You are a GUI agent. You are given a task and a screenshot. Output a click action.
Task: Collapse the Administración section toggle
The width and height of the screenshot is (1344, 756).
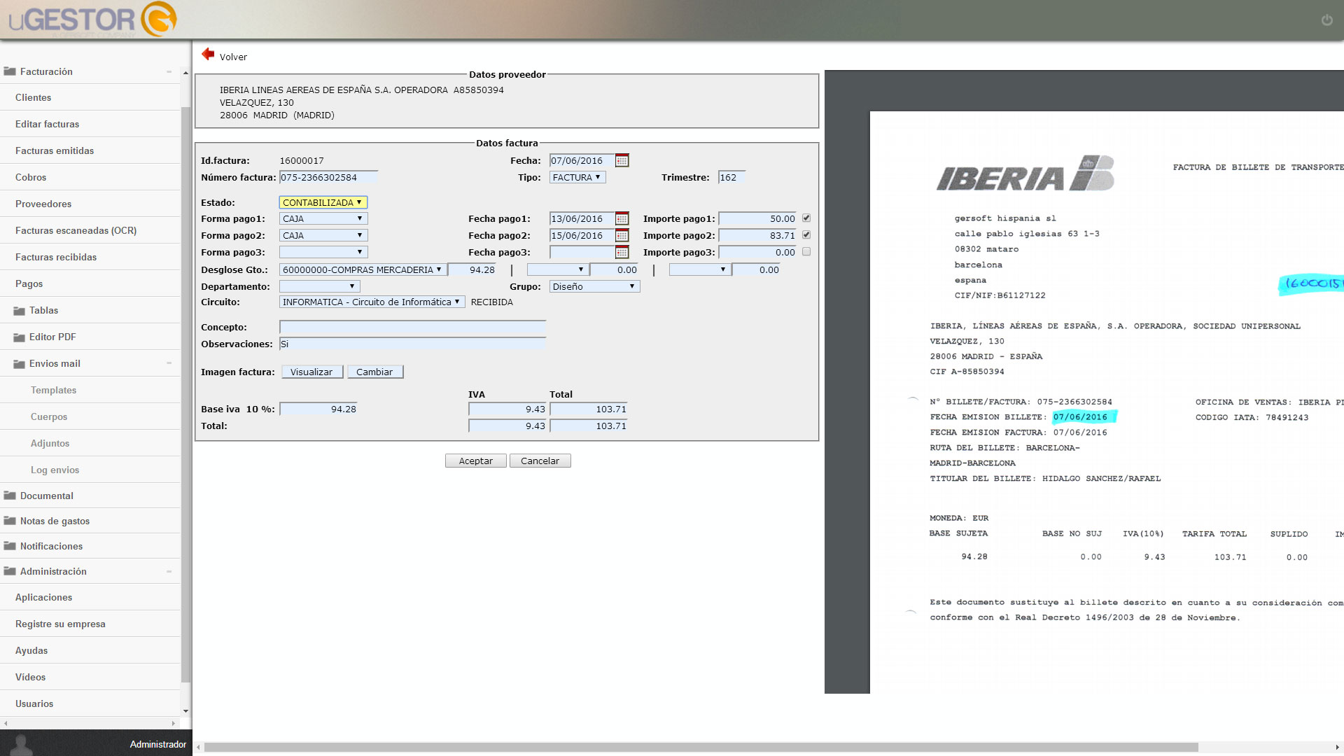pos(169,571)
